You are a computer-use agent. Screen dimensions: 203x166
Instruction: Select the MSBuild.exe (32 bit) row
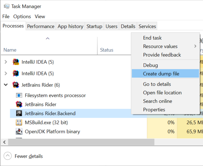point(46,122)
